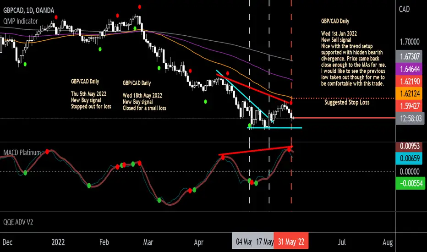Screen dimensions: 427x252
Task: Select the 17 May date marker
Action: [x=263, y=241]
